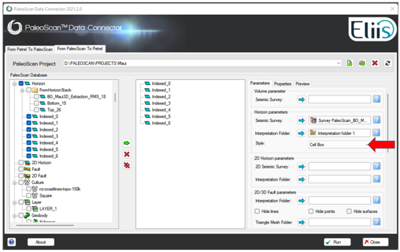
Task: Select nz-coastlines-topo-150k culture item
Action: point(60,189)
